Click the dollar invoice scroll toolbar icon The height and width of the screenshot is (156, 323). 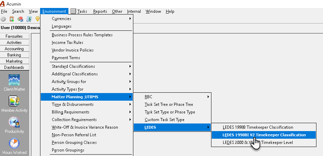click(29, 19)
